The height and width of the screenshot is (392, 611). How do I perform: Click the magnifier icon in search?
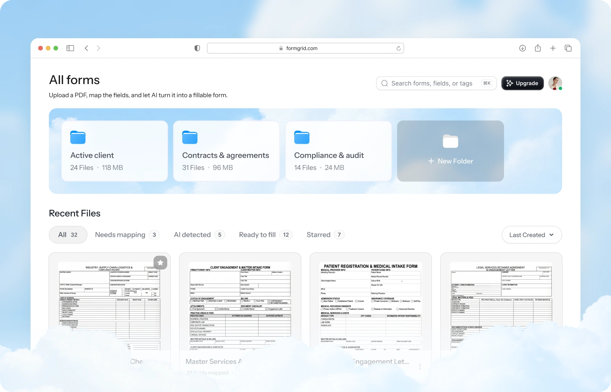385,83
